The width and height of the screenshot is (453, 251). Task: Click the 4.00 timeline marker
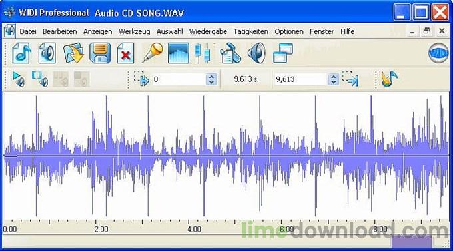pyautogui.click(x=194, y=229)
